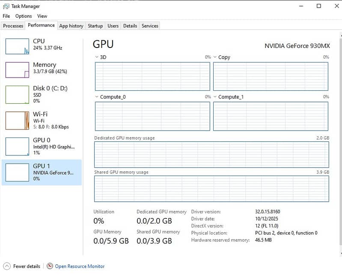Click the GPU 0 label text
Screen dimensions: 342x275
[42, 140]
